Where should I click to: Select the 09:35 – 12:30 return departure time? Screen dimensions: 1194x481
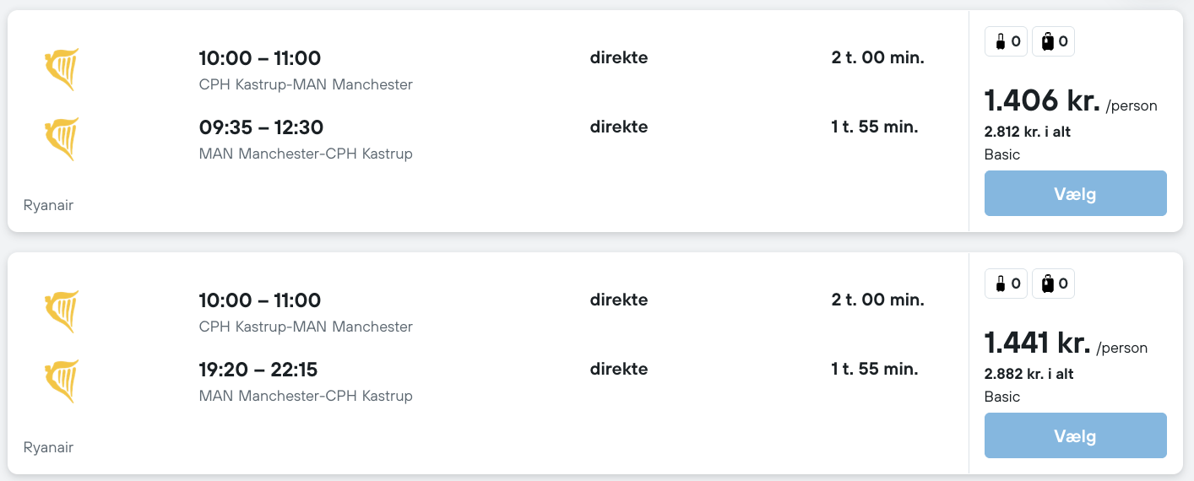click(261, 127)
